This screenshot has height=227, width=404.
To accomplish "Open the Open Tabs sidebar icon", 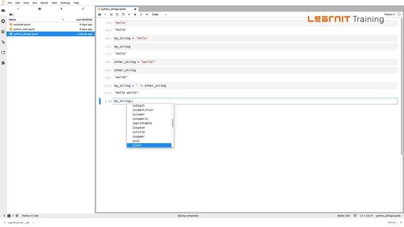I will (3, 52).
